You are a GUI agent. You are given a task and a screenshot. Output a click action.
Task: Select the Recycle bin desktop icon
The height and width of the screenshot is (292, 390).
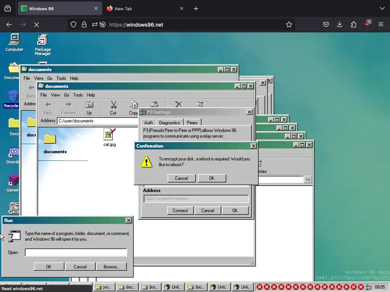pyautogui.click(x=11, y=99)
